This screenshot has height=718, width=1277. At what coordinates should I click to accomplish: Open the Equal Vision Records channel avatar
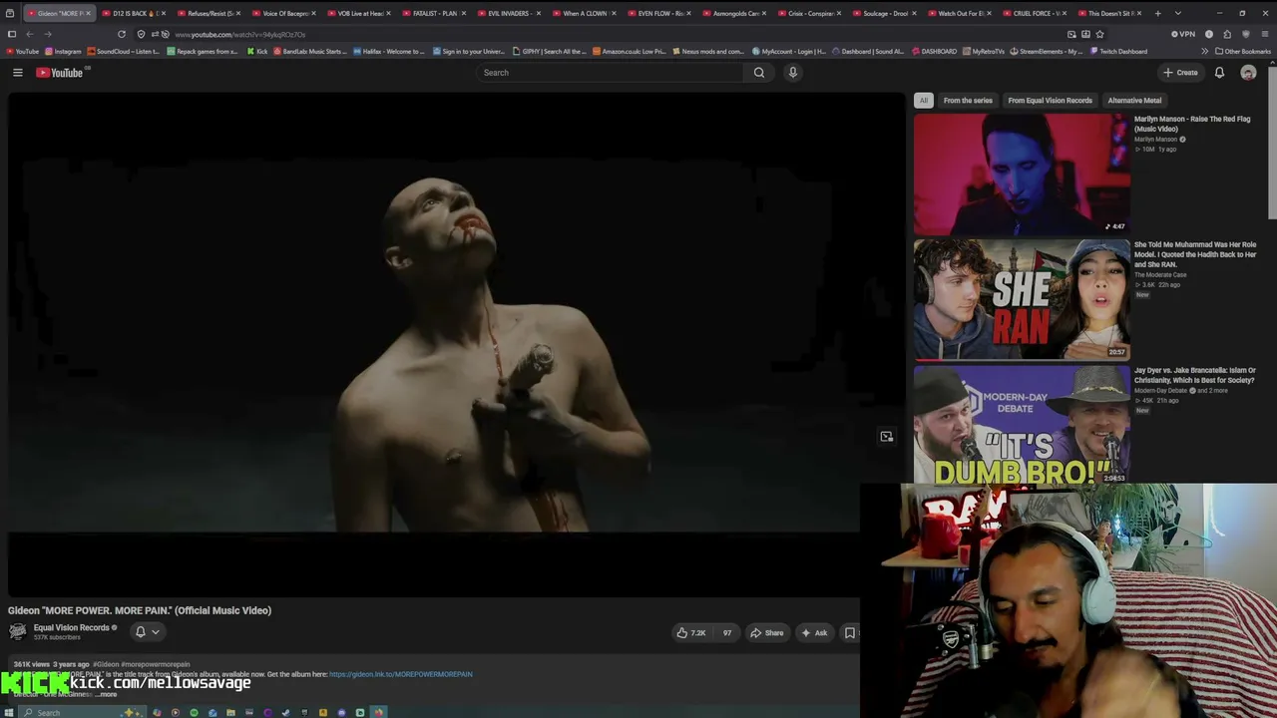(x=18, y=631)
